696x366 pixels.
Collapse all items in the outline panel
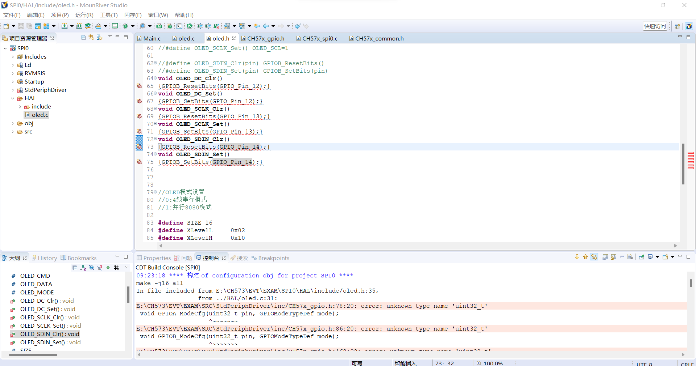tap(75, 268)
